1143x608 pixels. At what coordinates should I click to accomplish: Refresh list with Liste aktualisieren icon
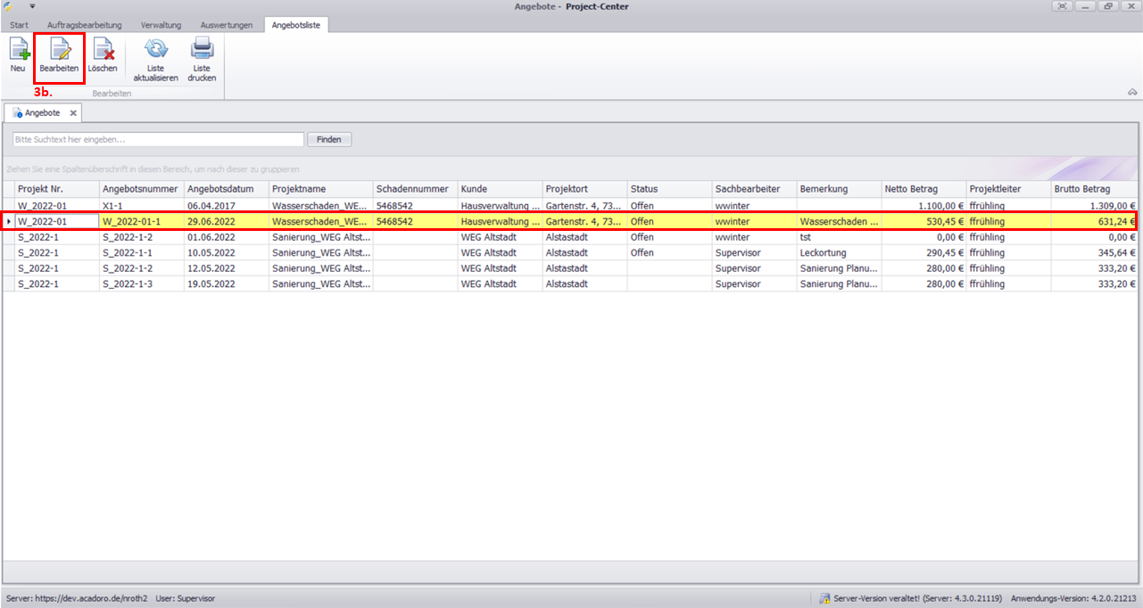coord(155,49)
